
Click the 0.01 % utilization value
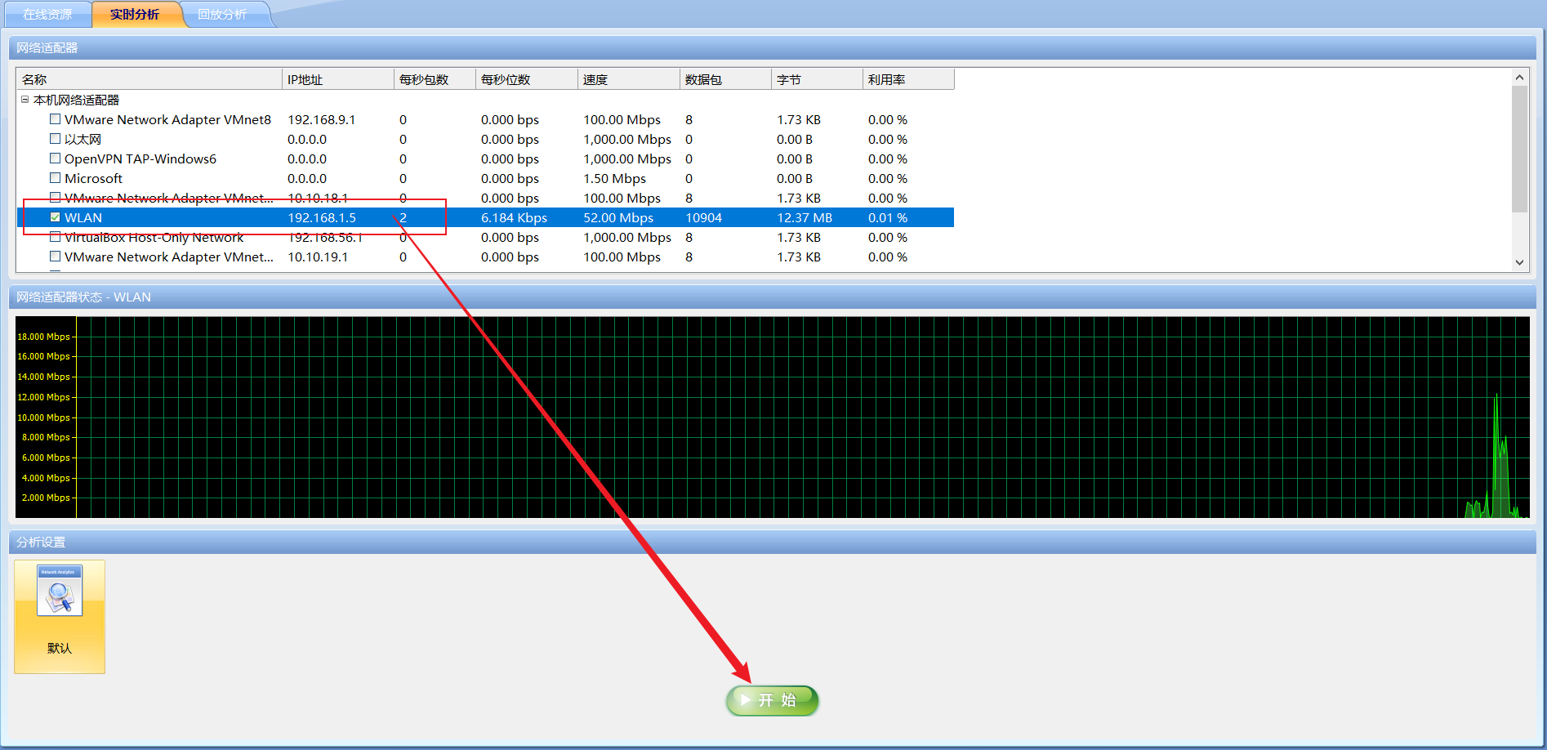click(x=888, y=217)
